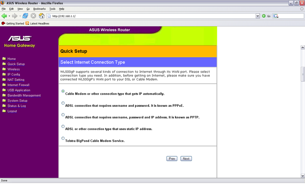The image size is (305, 184).
Task: Open the Quick Setup sidebar link
Action: [16, 64]
